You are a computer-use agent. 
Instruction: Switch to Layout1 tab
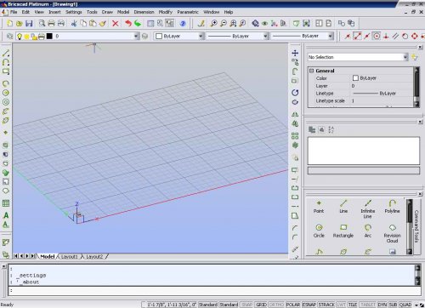pos(69,256)
